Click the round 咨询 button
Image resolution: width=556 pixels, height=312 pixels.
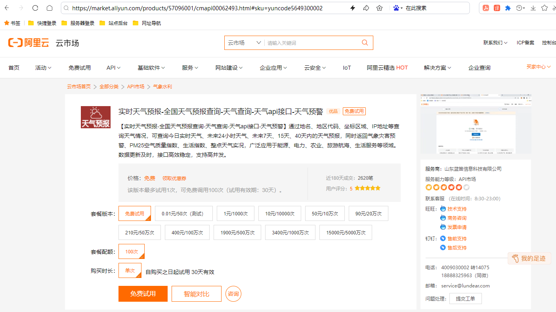click(233, 294)
